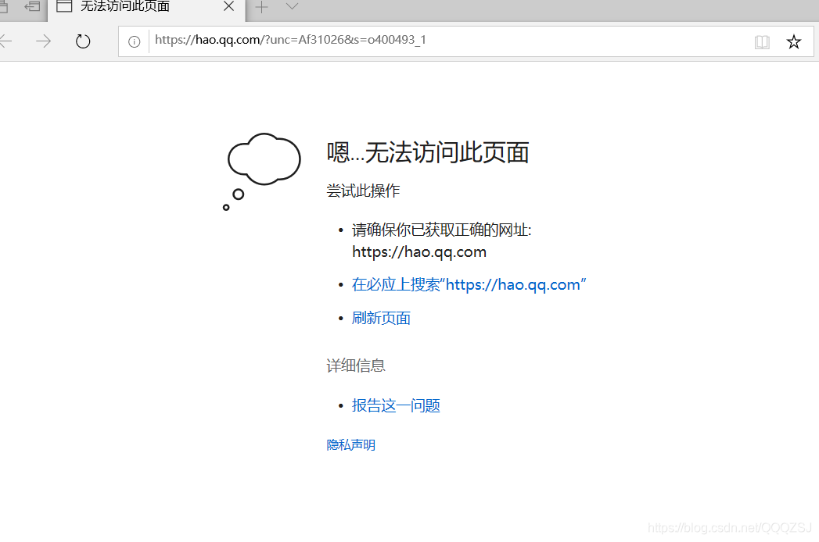Click the 请确保你已获取正确的网址 text

tap(441, 230)
